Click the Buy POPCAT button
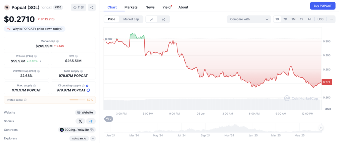 coord(322,6)
